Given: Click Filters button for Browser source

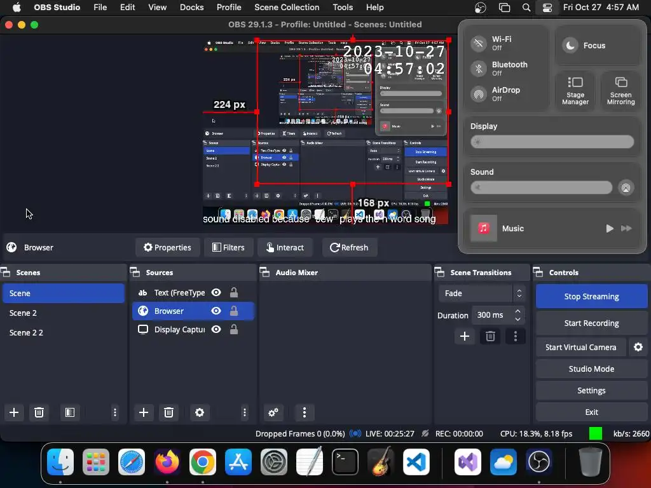Looking at the screenshot, I should (228, 247).
